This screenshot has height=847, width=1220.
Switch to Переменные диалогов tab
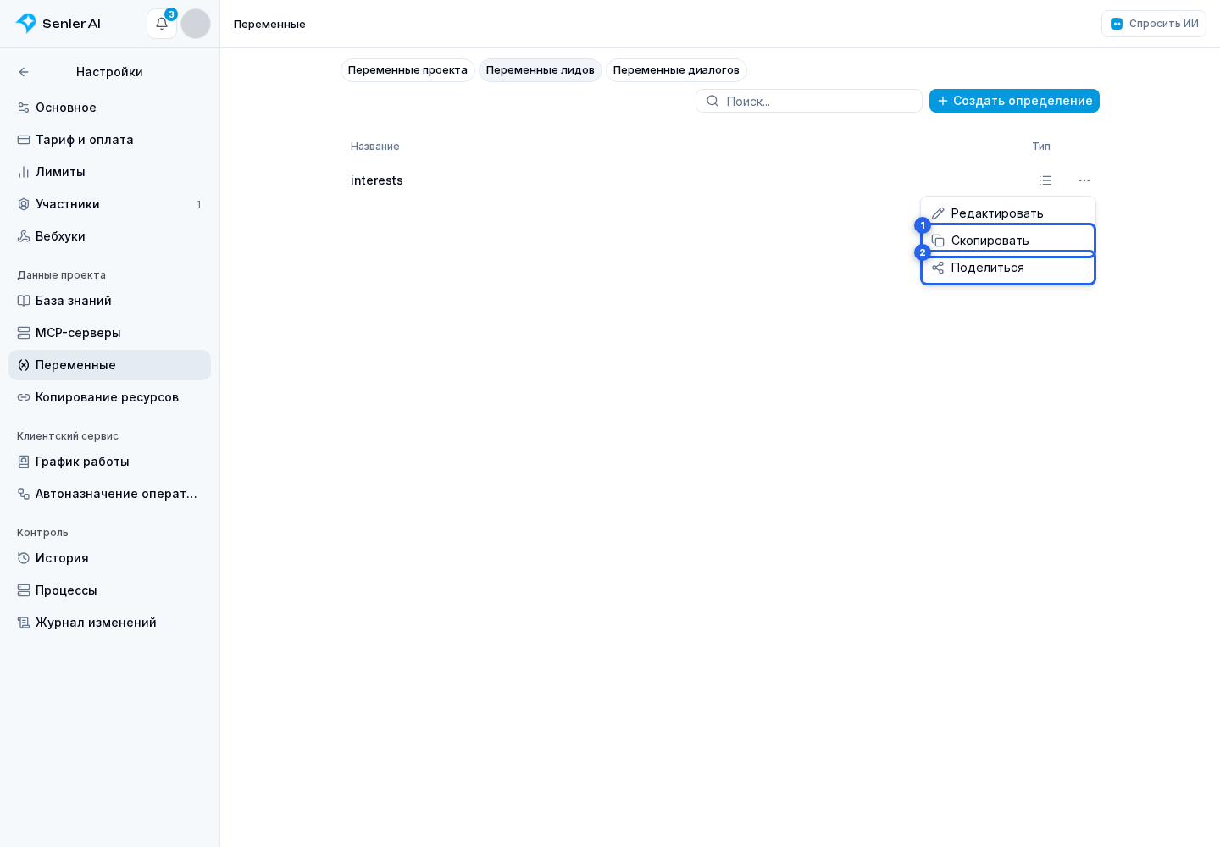click(x=676, y=70)
